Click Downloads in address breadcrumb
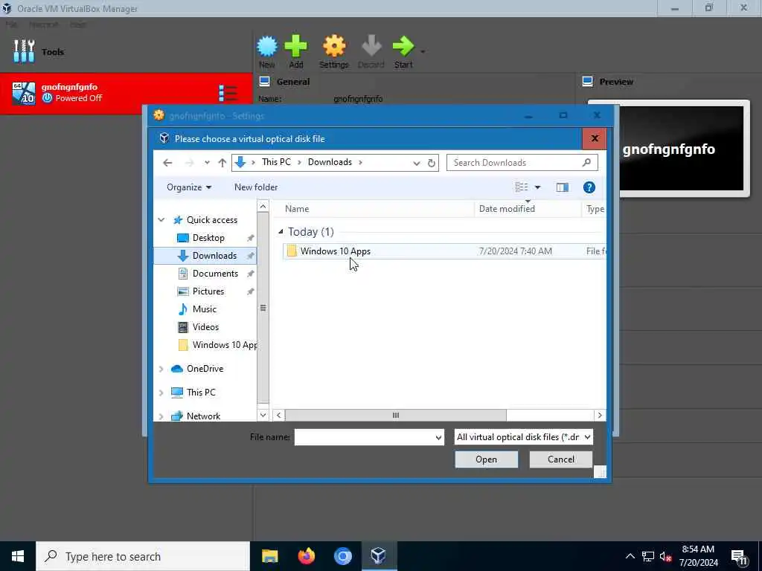This screenshot has height=571, width=762. pos(330,162)
